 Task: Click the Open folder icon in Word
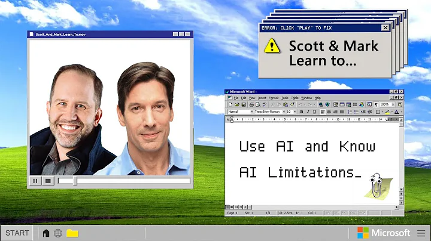[237, 104]
